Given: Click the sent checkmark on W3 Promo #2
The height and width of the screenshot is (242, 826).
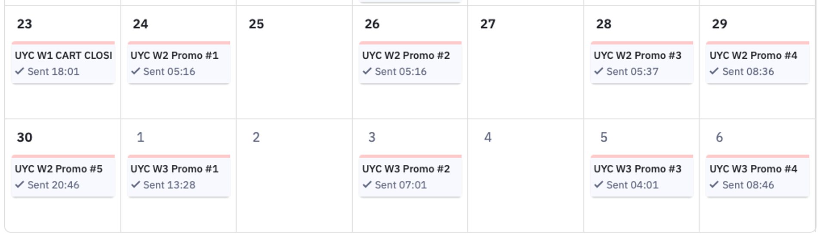Looking at the screenshot, I should coord(367,185).
